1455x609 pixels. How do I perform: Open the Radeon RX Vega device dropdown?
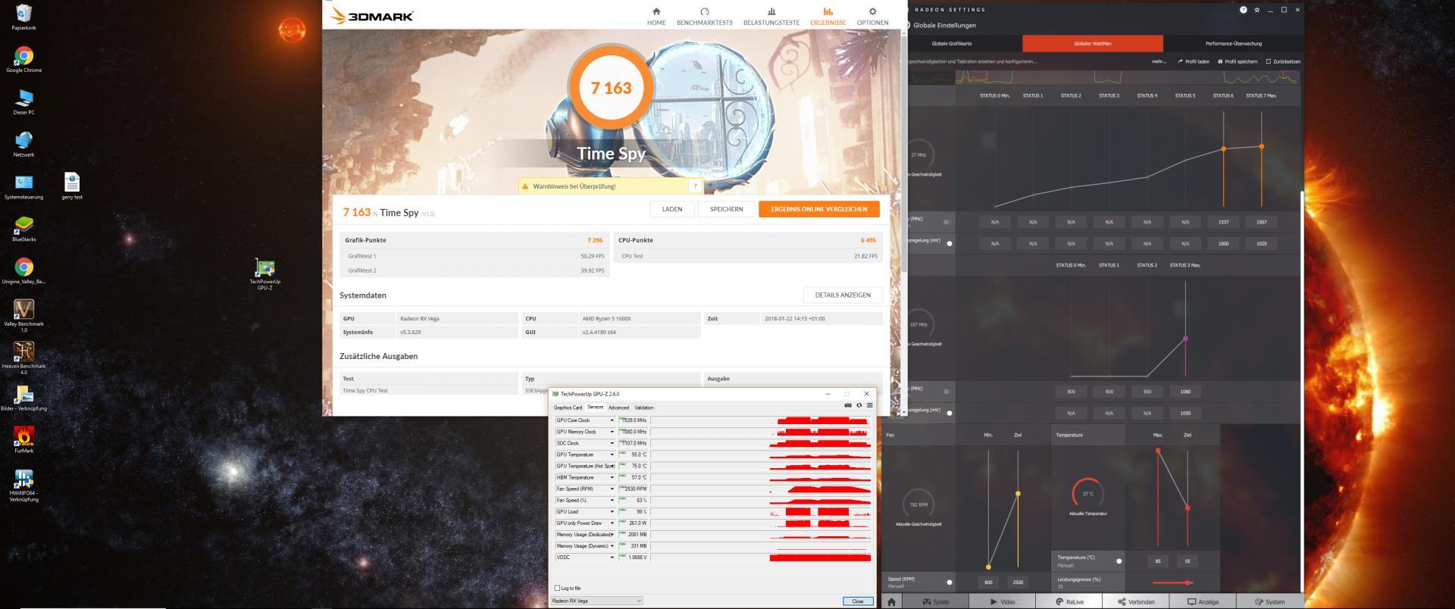pos(597,601)
